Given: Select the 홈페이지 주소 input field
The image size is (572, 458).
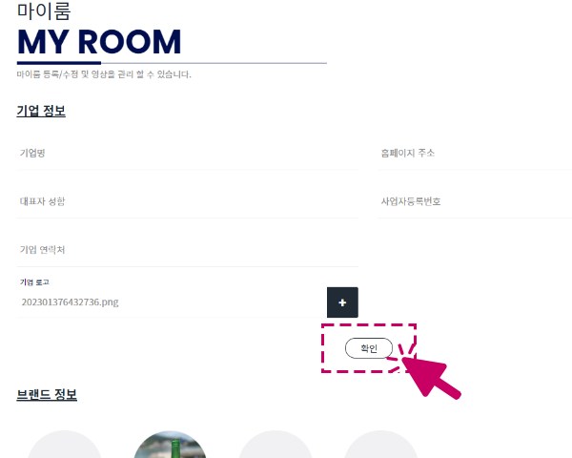Looking at the screenshot, I should click(475, 153).
